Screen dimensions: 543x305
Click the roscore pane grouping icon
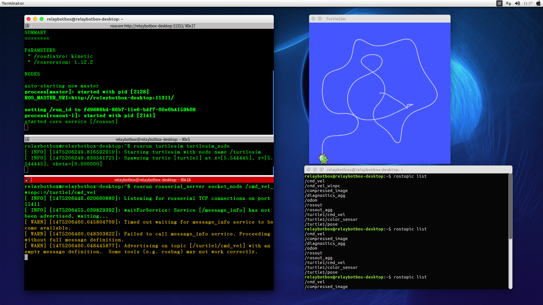pyautogui.click(x=27, y=26)
